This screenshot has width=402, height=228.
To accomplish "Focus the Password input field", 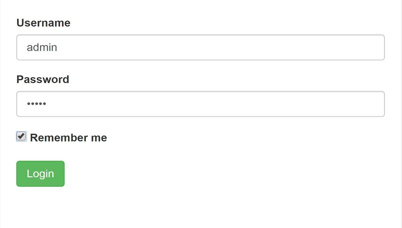I will (x=200, y=104).
